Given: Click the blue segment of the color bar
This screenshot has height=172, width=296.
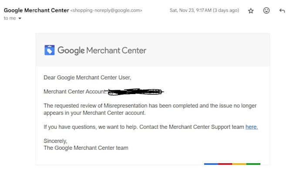Looking at the screenshot, I should click(211, 164).
